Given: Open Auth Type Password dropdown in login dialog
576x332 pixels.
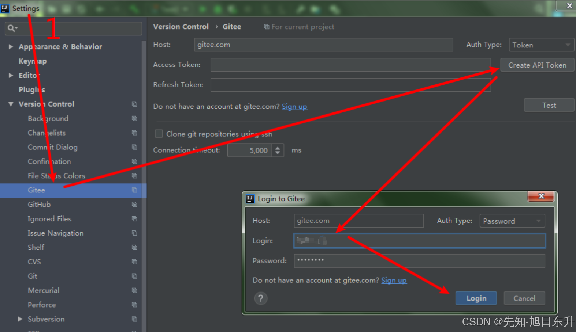Looking at the screenshot, I should tap(512, 221).
